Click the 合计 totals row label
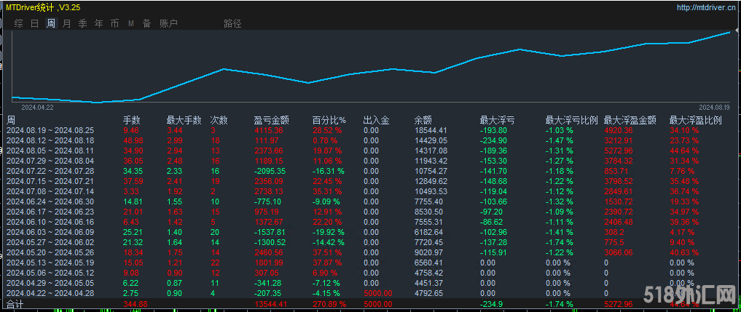 click(x=15, y=305)
